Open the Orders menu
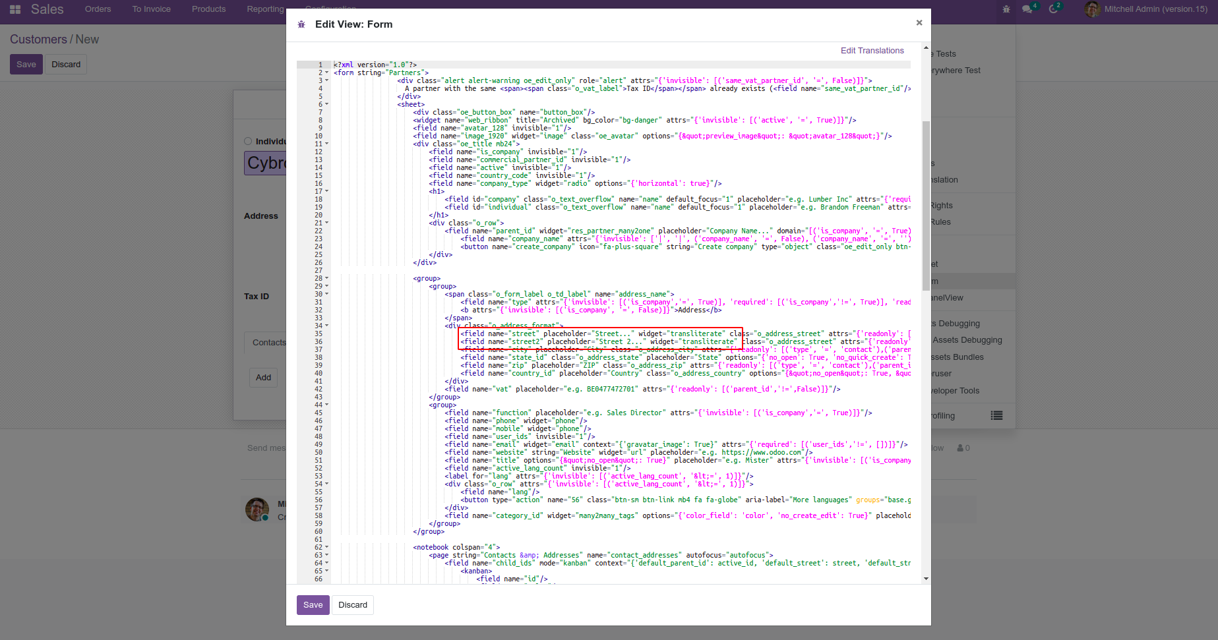This screenshot has width=1218, height=640. pyautogui.click(x=98, y=9)
